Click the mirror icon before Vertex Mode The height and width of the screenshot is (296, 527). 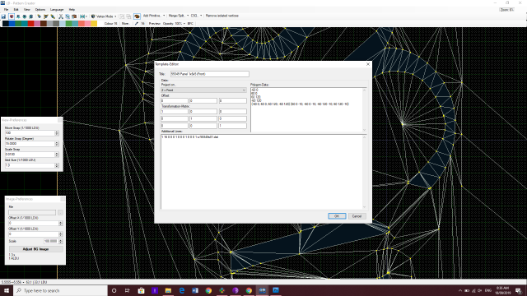[82, 16]
